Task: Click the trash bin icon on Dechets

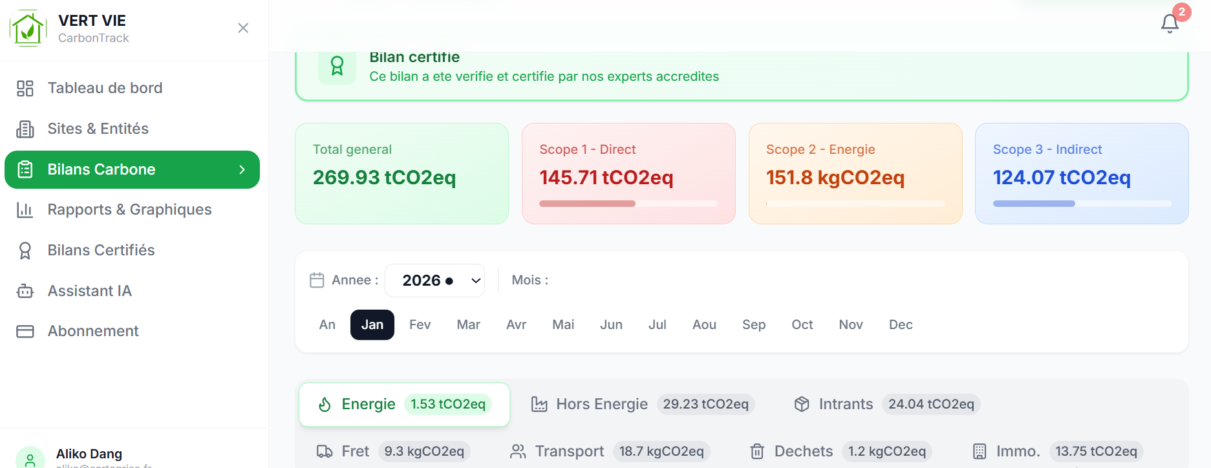Action: tap(757, 451)
